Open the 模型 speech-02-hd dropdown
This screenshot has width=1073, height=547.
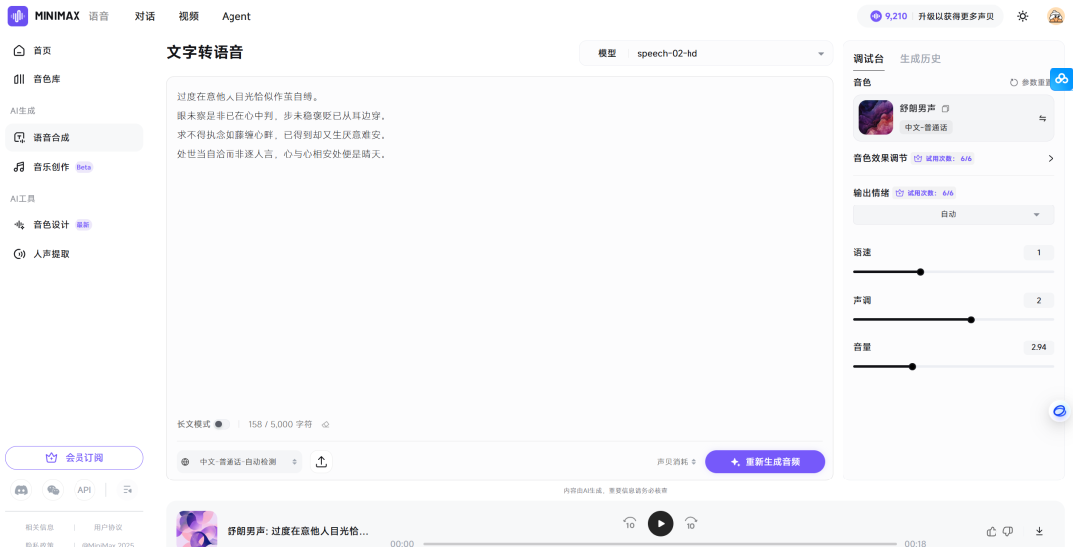click(706, 53)
